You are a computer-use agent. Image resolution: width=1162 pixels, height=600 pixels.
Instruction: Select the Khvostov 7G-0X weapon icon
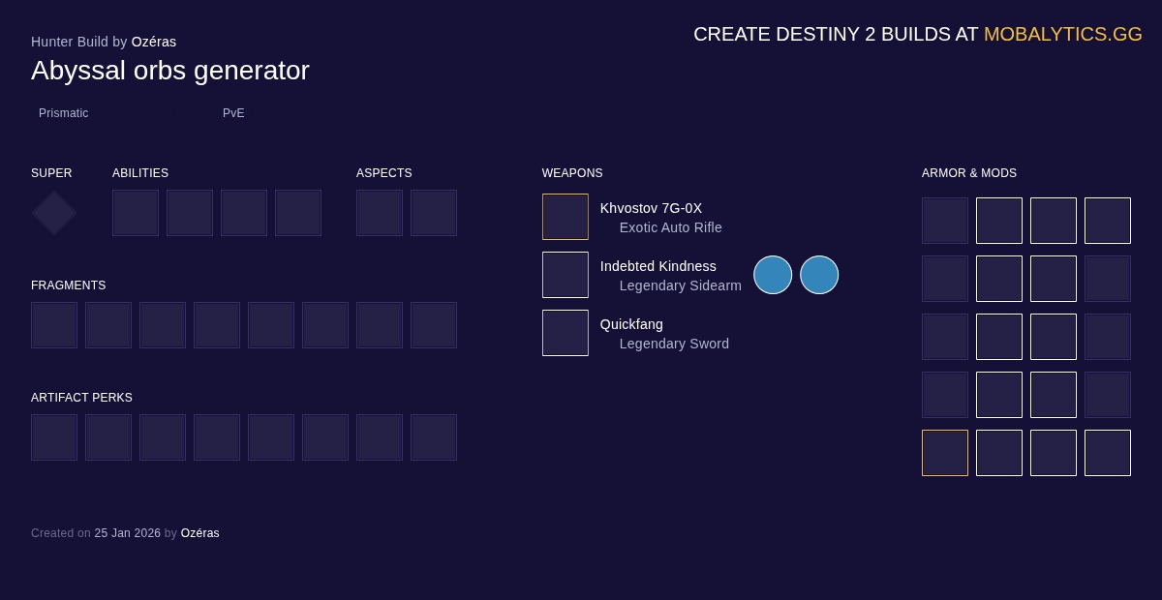click(x=566, y=217)
